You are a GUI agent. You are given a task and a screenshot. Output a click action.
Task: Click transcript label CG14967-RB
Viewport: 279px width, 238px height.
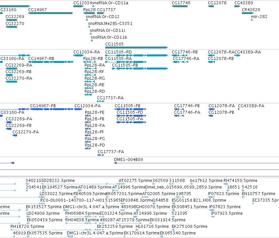click(x=41, y=59)
